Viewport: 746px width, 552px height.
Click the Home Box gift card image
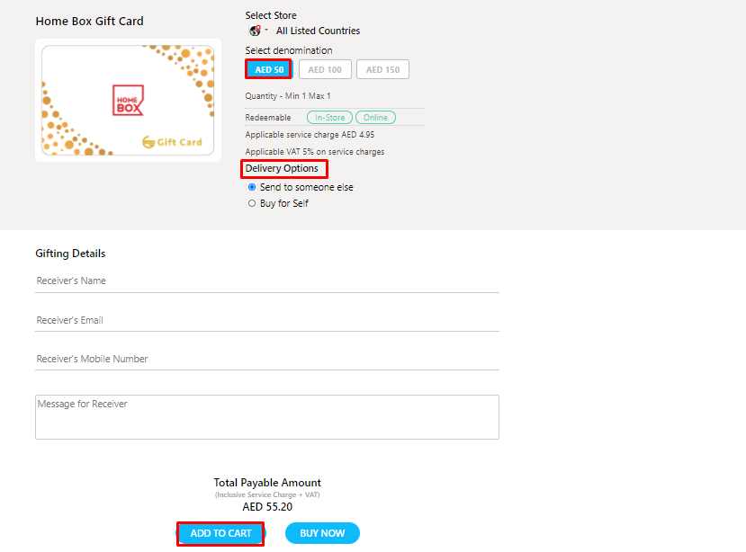128,101
